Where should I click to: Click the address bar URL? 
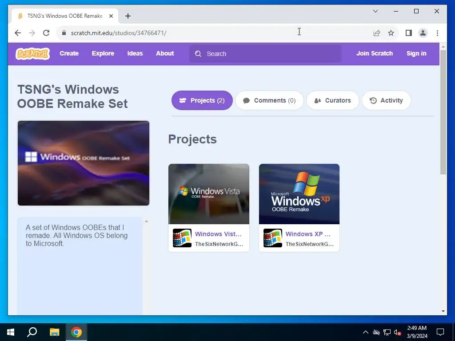pyautogui.click(x=118, y=33)
